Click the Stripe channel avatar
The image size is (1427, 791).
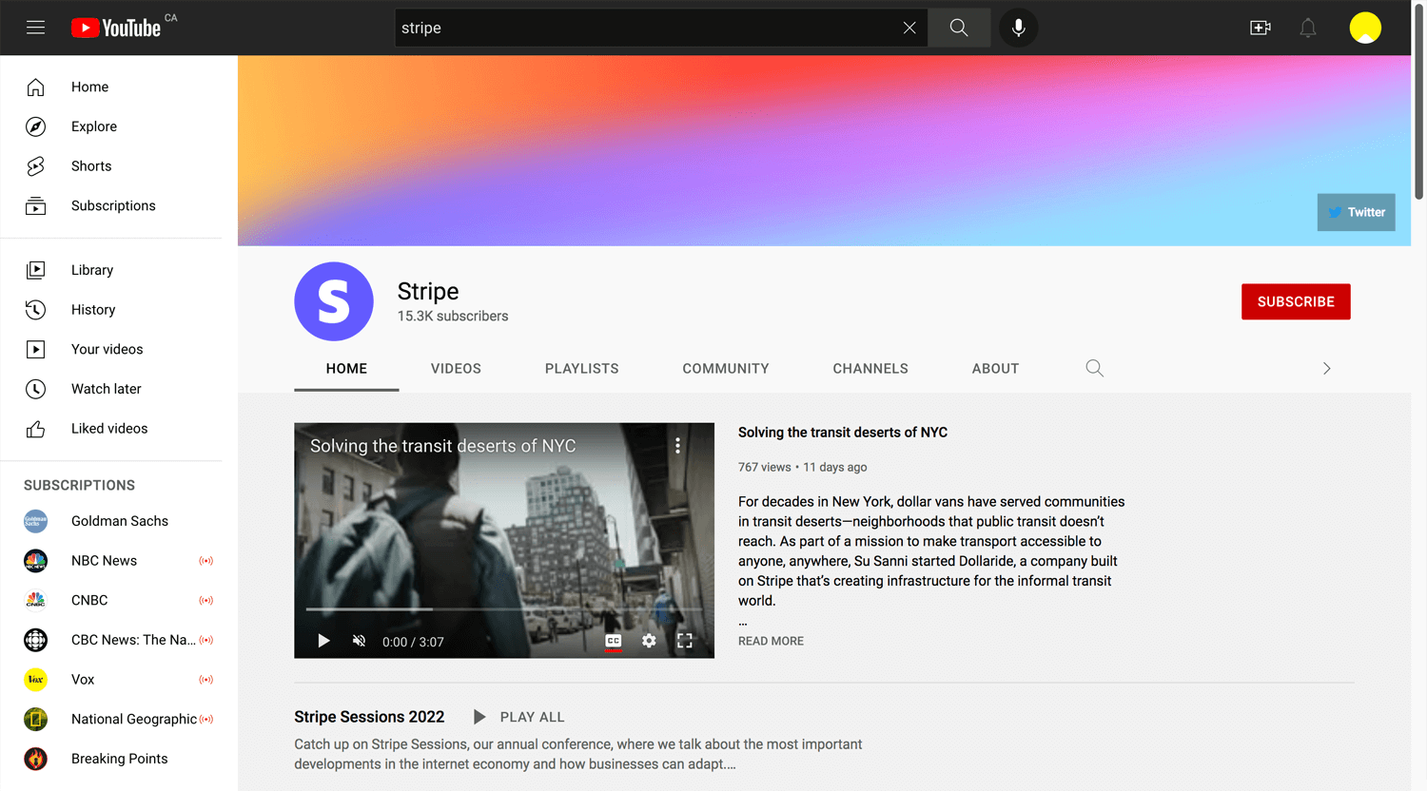point(334,301)
